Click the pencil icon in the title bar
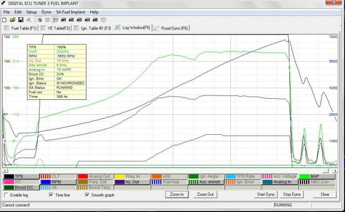The width and height of the screenshot is (345, 212). tap(3, 3)
